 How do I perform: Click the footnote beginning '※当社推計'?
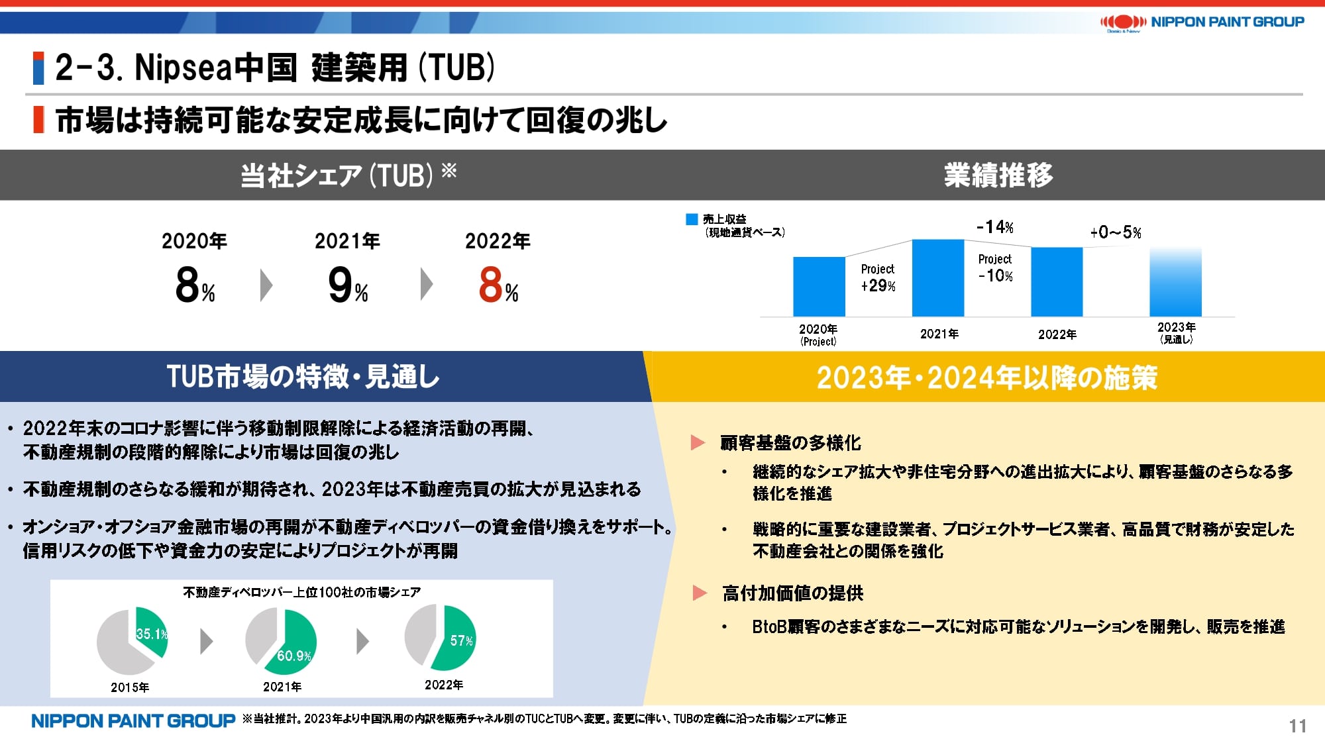click(x=544, y=719)
